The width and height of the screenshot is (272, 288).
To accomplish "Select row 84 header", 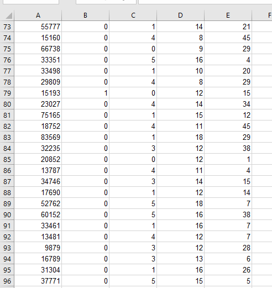I will tap(7, 148).
